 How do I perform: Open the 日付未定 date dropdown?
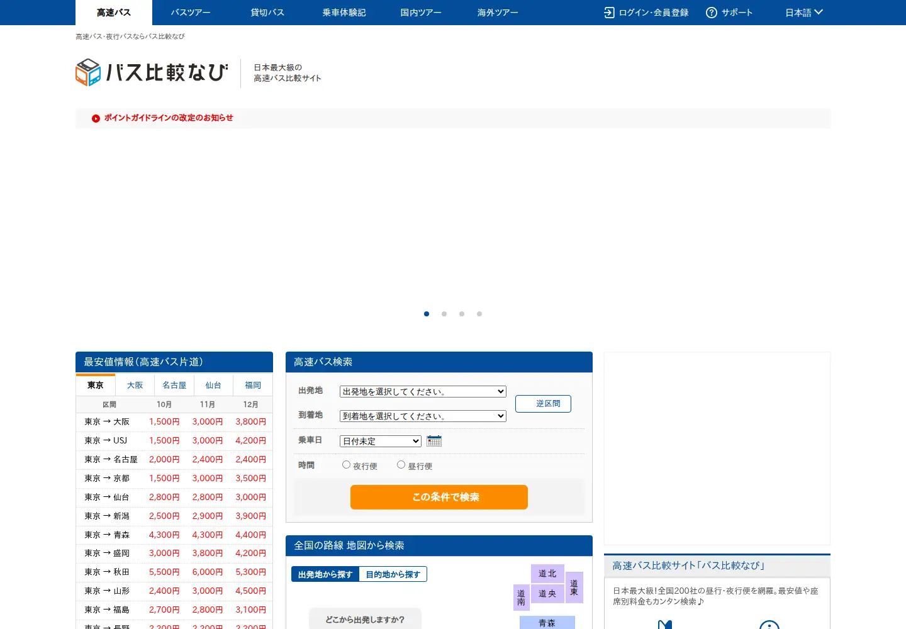[x=381, y=441]
